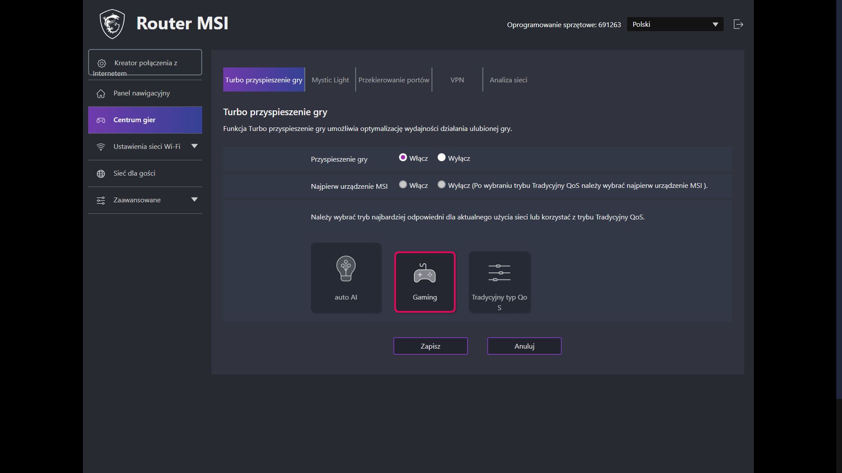842x473 pixels.
Task: Click the logout icon in header
Action: click(x=739, y=24)
